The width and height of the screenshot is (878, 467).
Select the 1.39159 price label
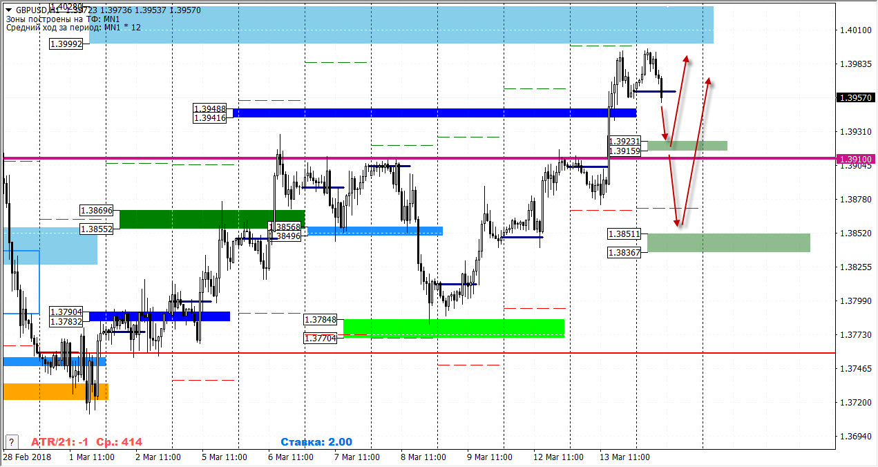click(x=625, y=151)
